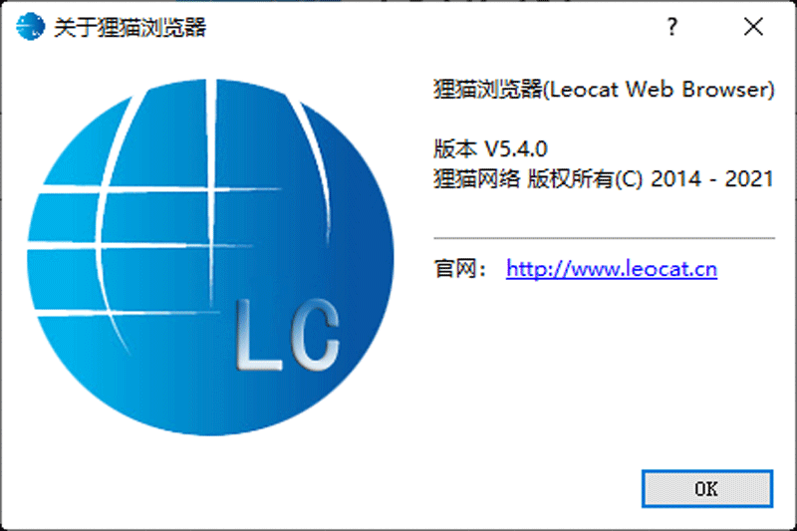Viewport: 797px width, 531px height.
Task: Click the empty title bar area beside the title
Action: point(432,27)
